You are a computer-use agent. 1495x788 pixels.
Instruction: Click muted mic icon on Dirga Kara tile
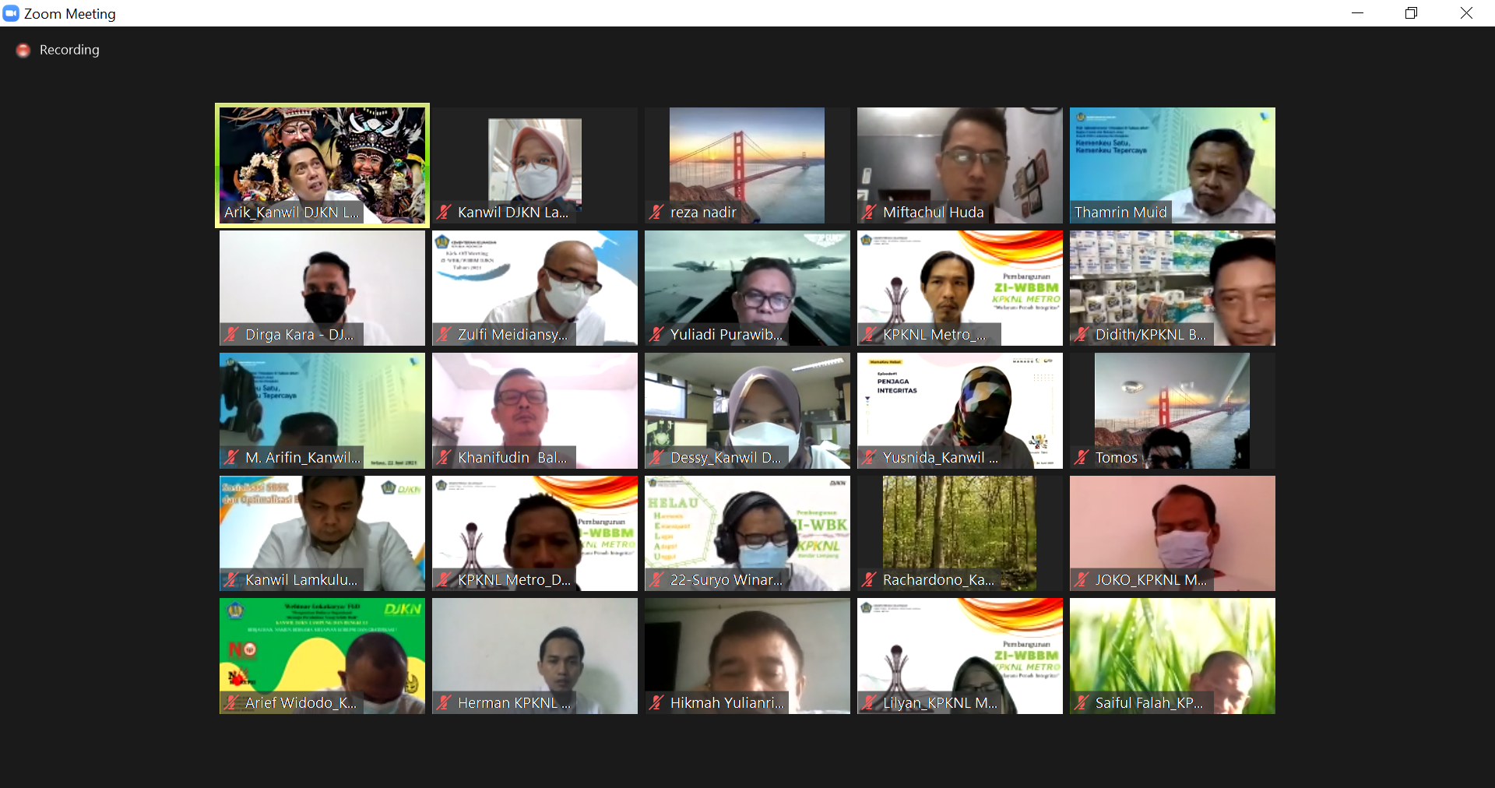click(x=231, y=334)
